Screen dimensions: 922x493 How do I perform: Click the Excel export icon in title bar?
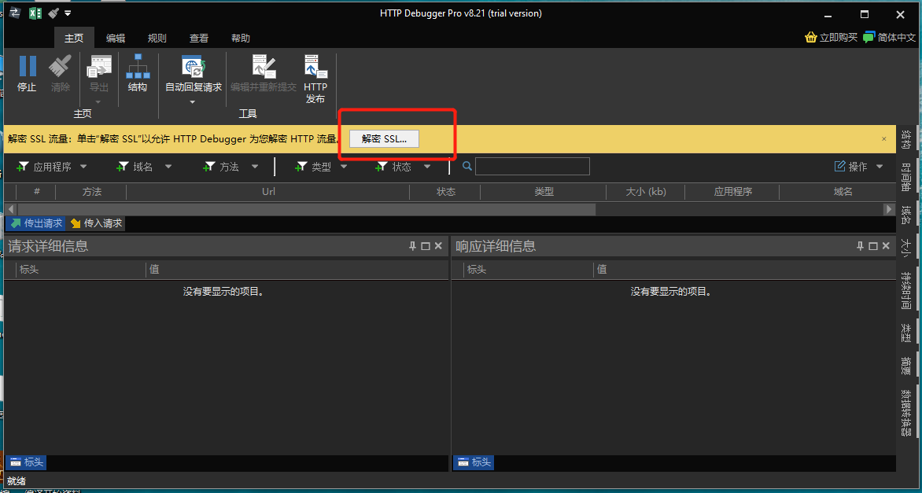coord(35,13)
